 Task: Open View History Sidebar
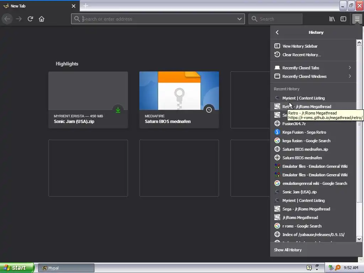click(313, 46)
